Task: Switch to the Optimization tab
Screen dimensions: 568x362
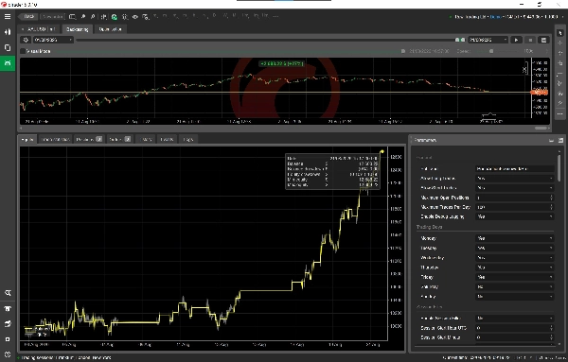Action: (110, 29)
